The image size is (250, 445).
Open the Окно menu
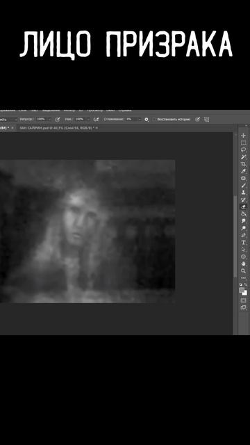point(110,110)
